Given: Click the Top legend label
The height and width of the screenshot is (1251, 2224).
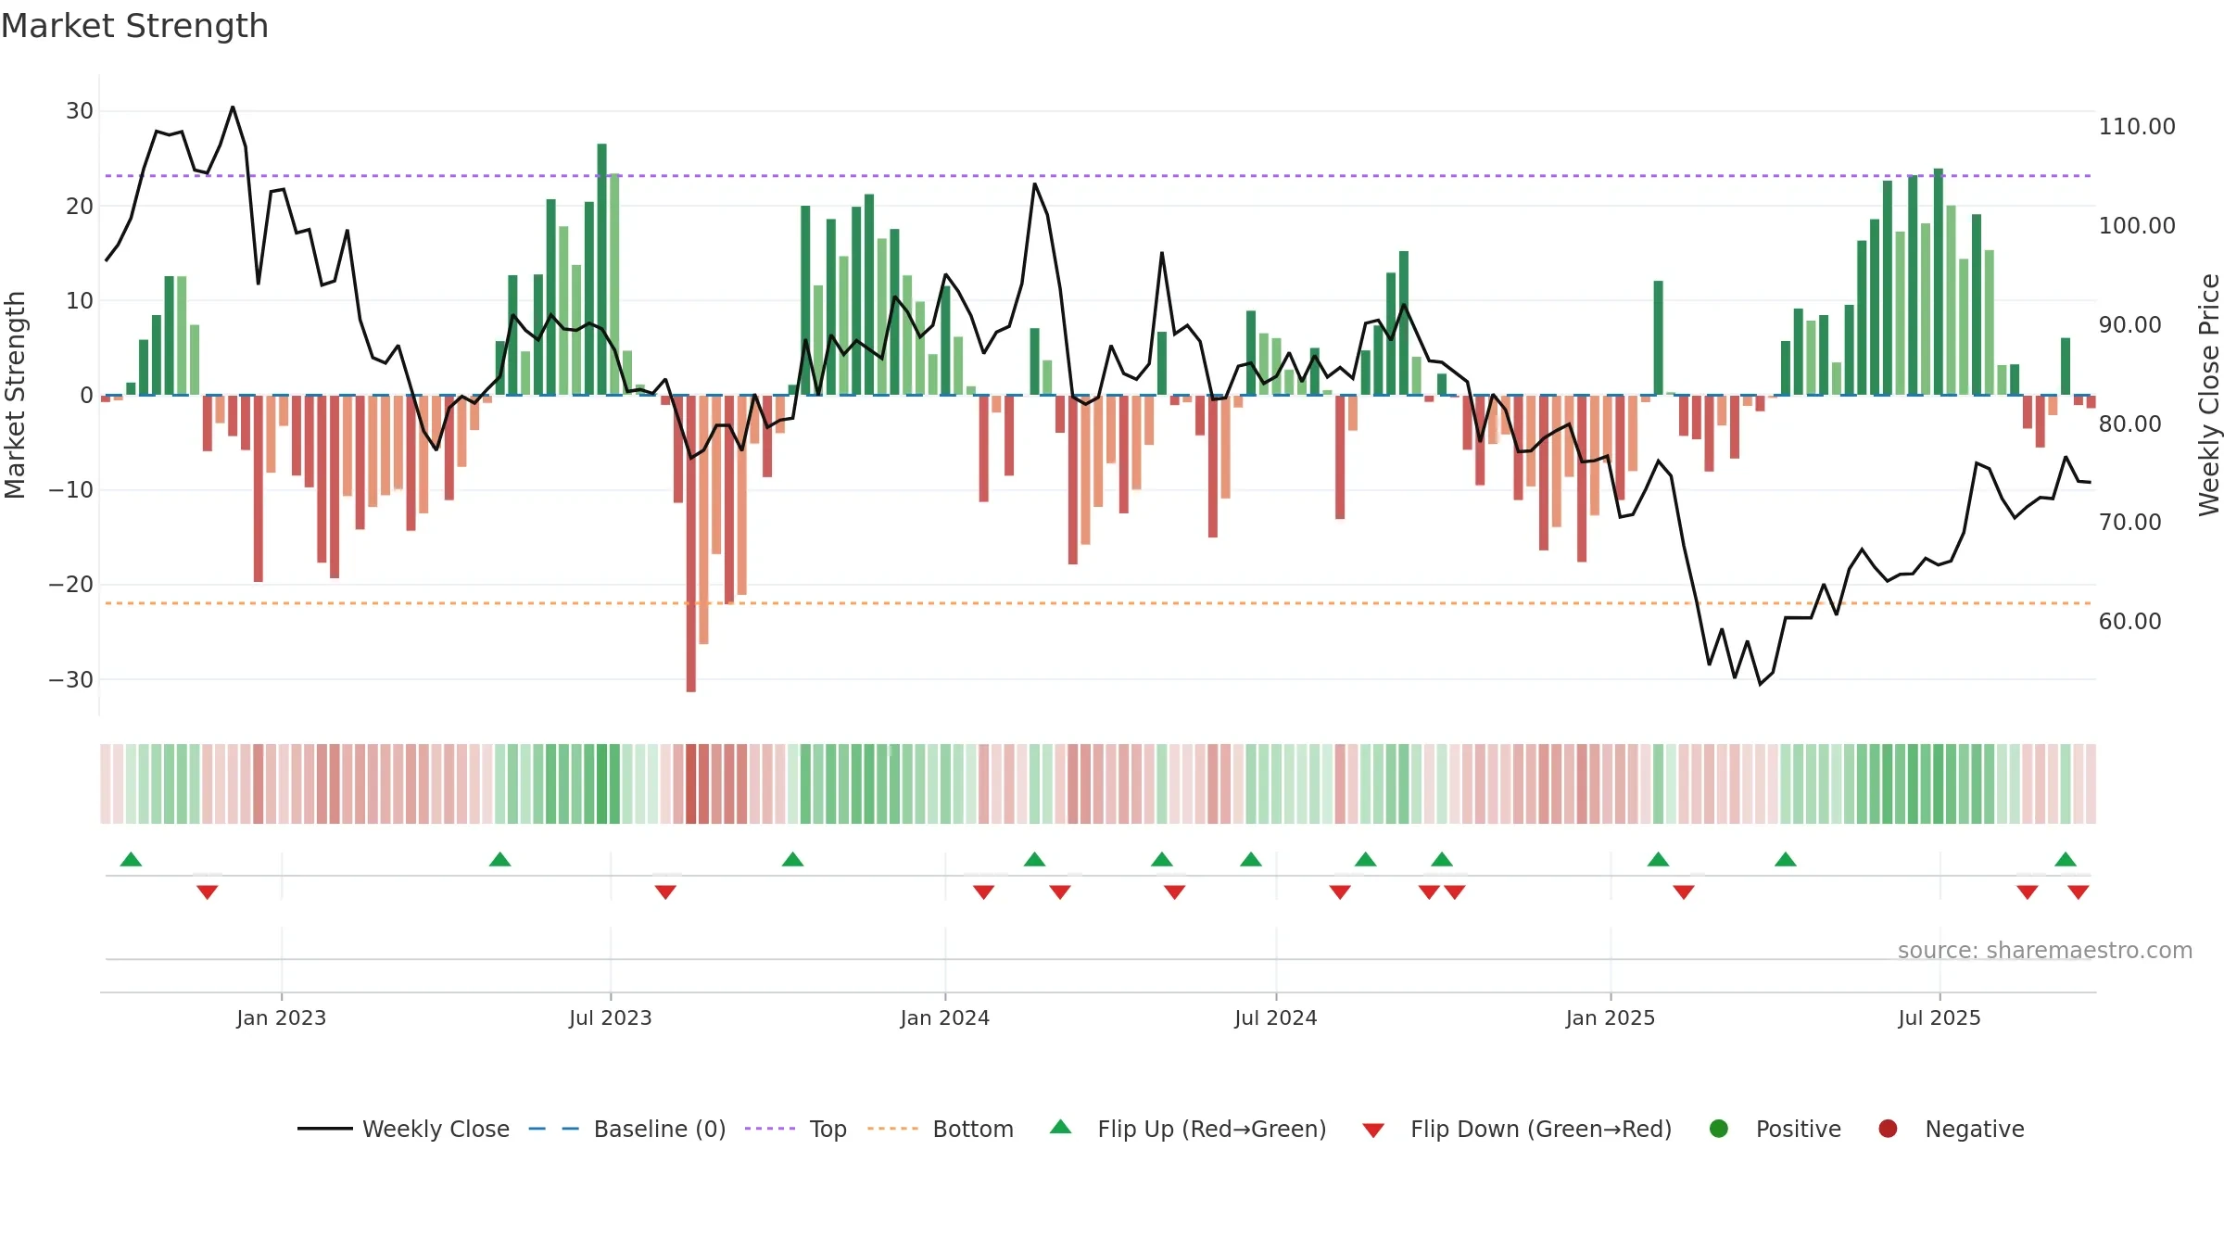Looking at the screenshot, I should point(828,1129).
